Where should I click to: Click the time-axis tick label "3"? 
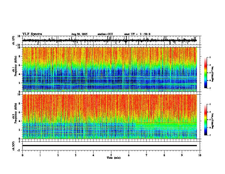[76, 155]
